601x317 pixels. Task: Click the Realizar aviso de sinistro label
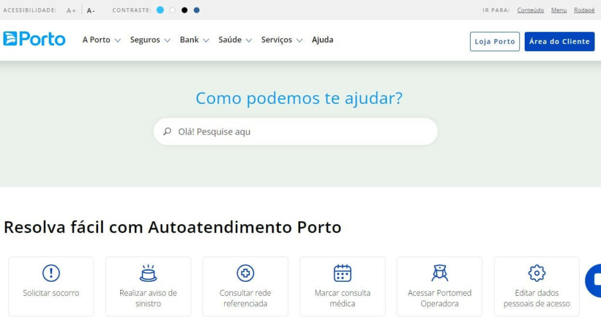tap(148, 298)
